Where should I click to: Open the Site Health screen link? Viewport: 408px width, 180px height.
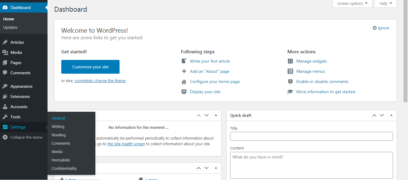pos(126,144)
